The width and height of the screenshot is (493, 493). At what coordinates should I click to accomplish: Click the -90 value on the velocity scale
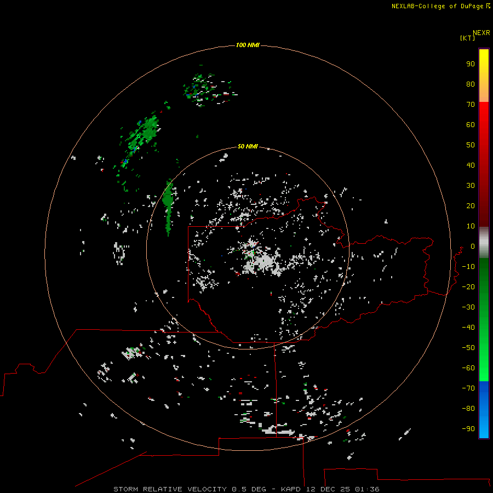coord(468,429)
